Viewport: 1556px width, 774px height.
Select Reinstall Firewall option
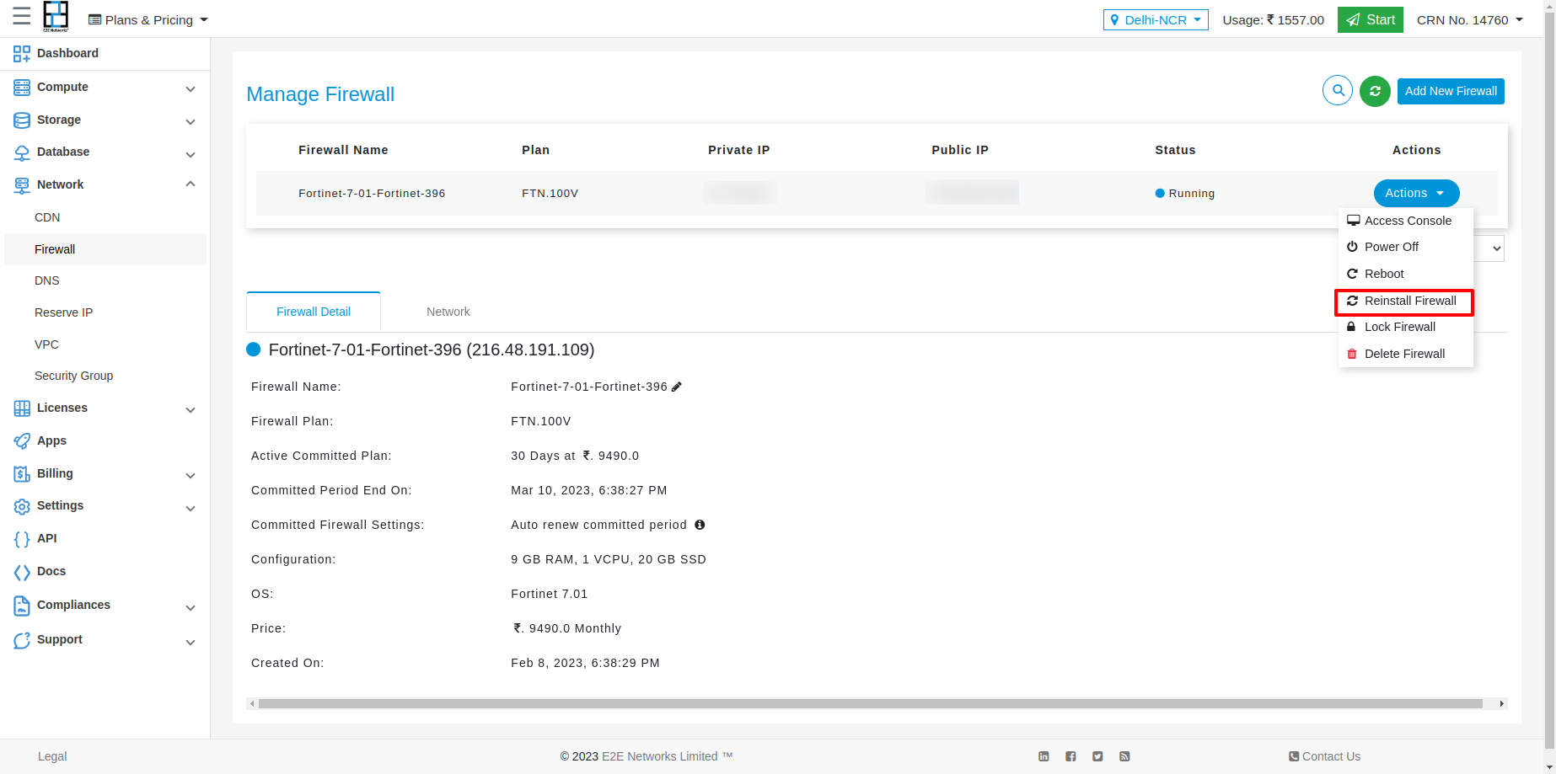pyautogui.click(x=1404, y=301)
